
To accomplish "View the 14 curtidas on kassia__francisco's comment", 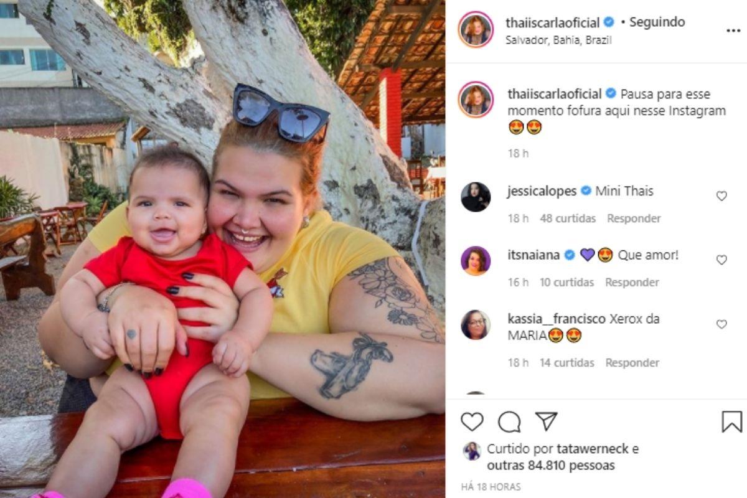I will tap(566, 362).
